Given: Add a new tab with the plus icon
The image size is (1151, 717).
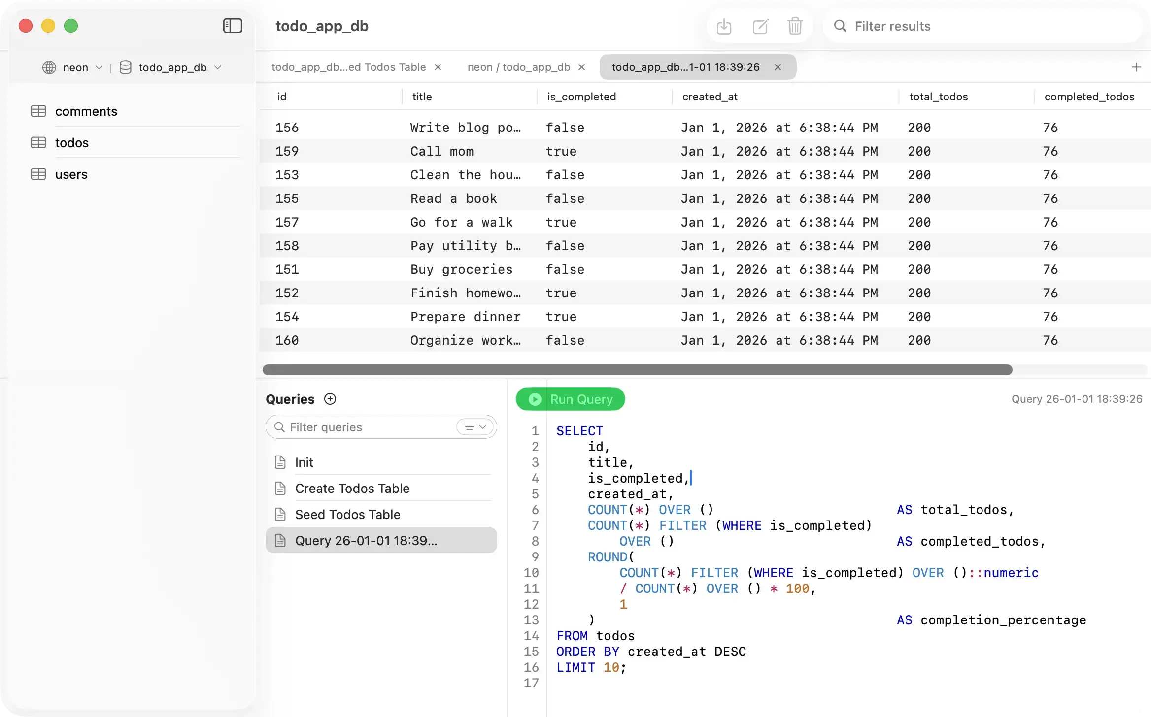Looking at the screenshot, I should pos(1137,67).
